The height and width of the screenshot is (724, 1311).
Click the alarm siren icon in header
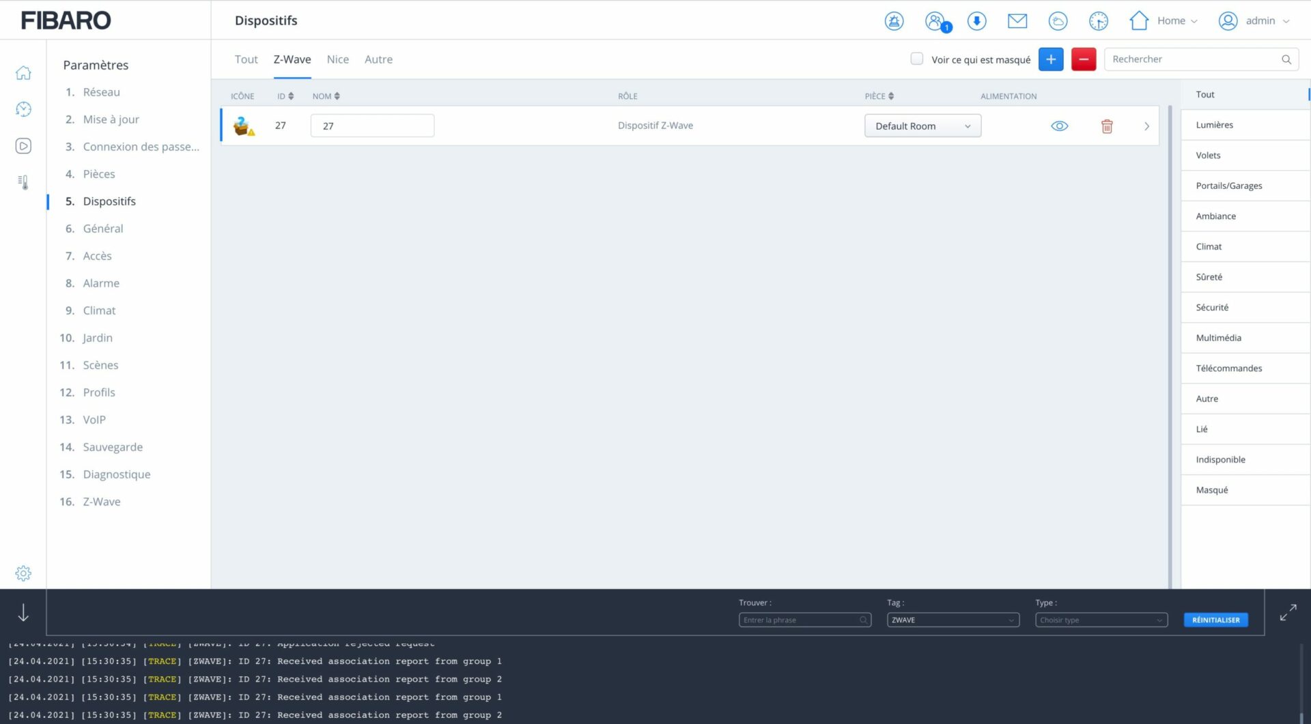(894, 21)
